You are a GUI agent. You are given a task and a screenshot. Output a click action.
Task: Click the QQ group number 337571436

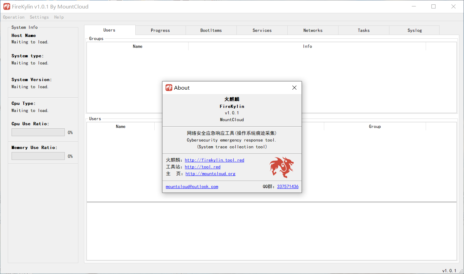click(x=288, y=186)
